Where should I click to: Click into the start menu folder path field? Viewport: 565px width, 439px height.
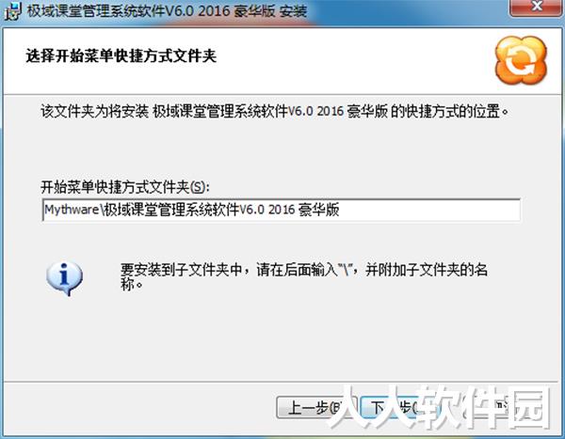click(x=281, y=210)
